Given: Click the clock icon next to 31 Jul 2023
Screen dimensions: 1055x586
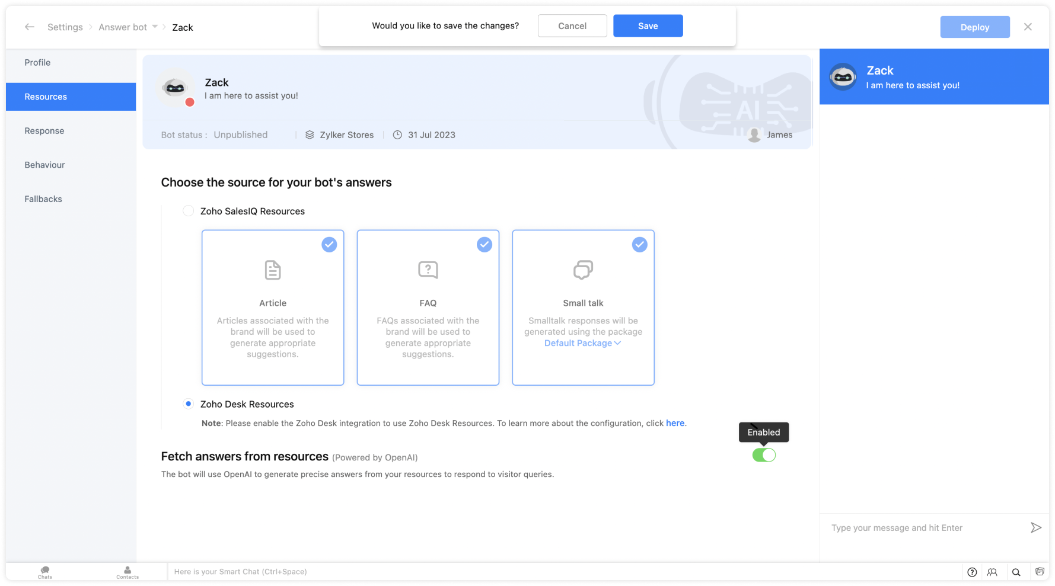Looking at the screenshot, I should 397,135.
